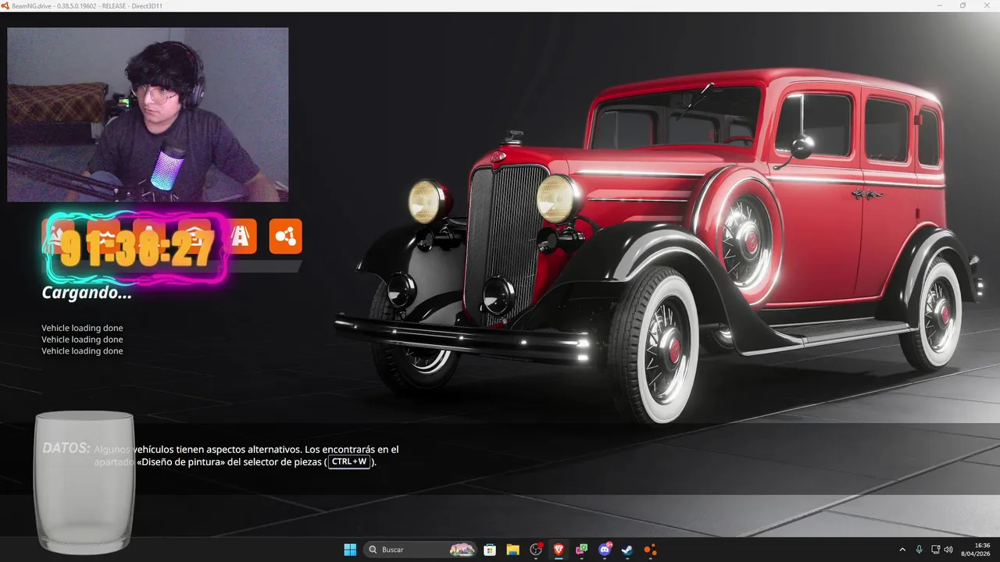The image size is (1000, 562).
Task: Open the network status tray icon
Action: [x=936, y=550]
